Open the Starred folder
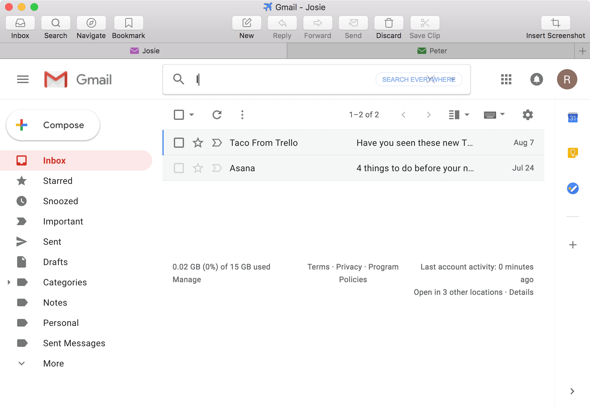The image size is (590, 409). [x=58, y=181]
